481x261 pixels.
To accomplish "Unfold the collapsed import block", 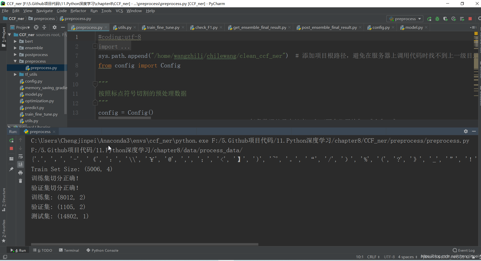I will pos(95,46).
